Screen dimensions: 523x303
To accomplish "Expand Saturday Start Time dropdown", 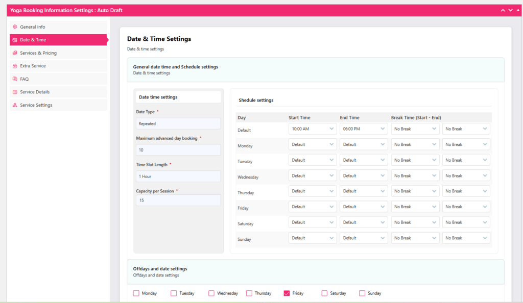I will pyautogui.click(x=313, y=222).
